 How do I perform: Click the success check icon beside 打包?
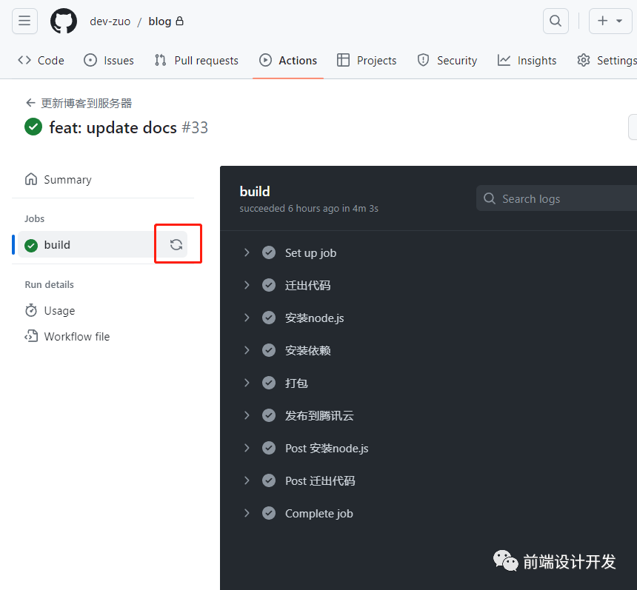tap(269, 383)
